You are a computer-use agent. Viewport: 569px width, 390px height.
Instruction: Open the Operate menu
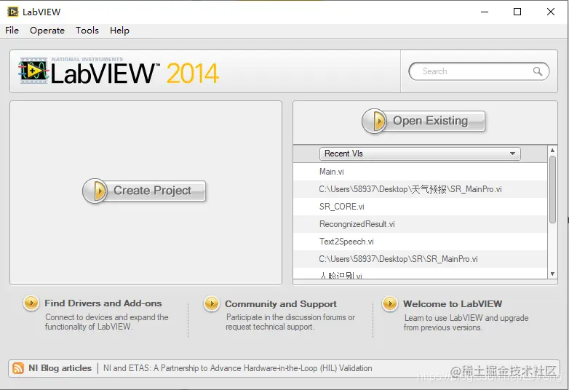47,31
